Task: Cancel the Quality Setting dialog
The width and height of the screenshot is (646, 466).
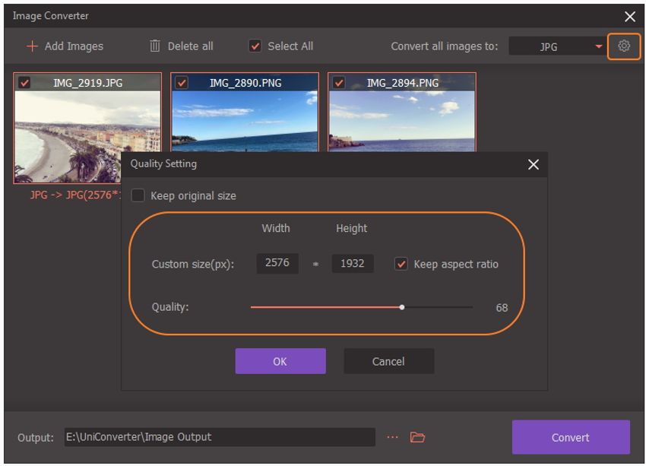Action: 388,361
